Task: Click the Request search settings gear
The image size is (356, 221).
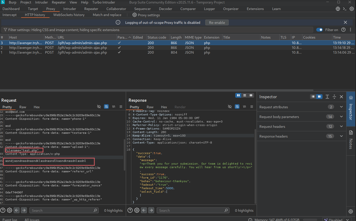Action: pos(10,210)
